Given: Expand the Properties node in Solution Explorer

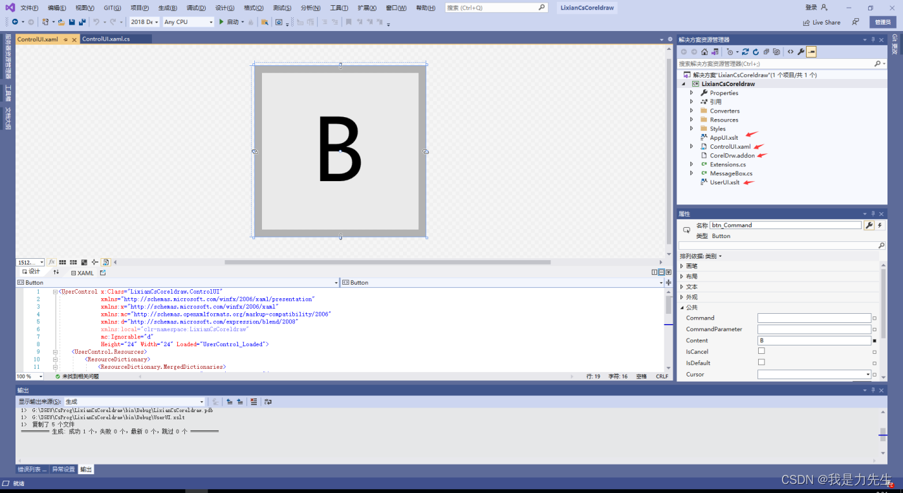Looking at the screenshot, I should [691, 93].
